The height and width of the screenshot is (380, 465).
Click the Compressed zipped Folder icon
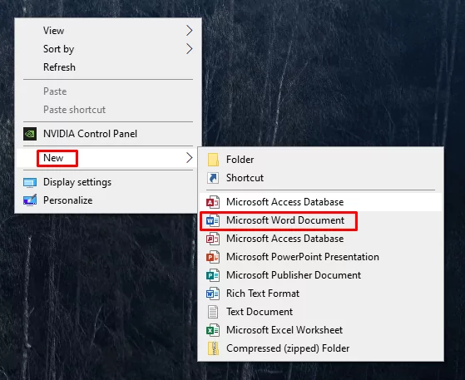213,348
